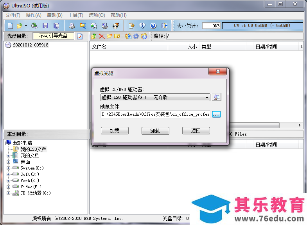Click the 加载 button

pos(115,130)
